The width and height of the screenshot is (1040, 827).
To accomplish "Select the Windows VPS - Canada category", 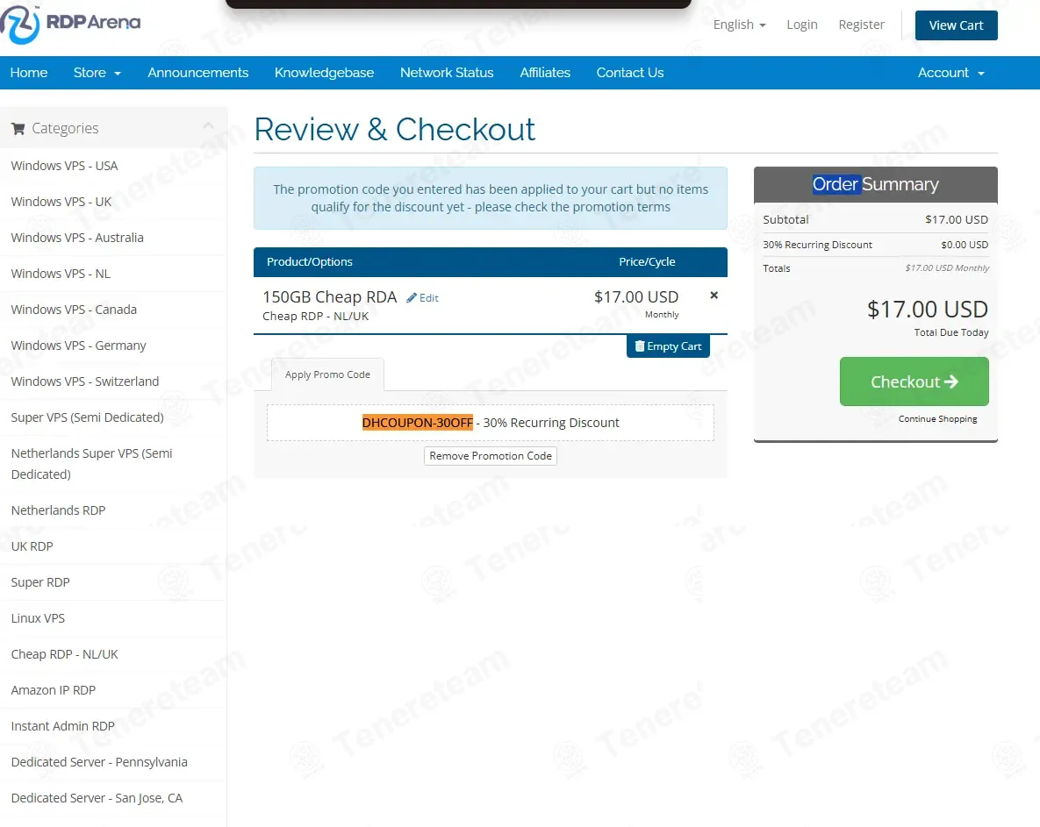I will click(x=74, y=309).
